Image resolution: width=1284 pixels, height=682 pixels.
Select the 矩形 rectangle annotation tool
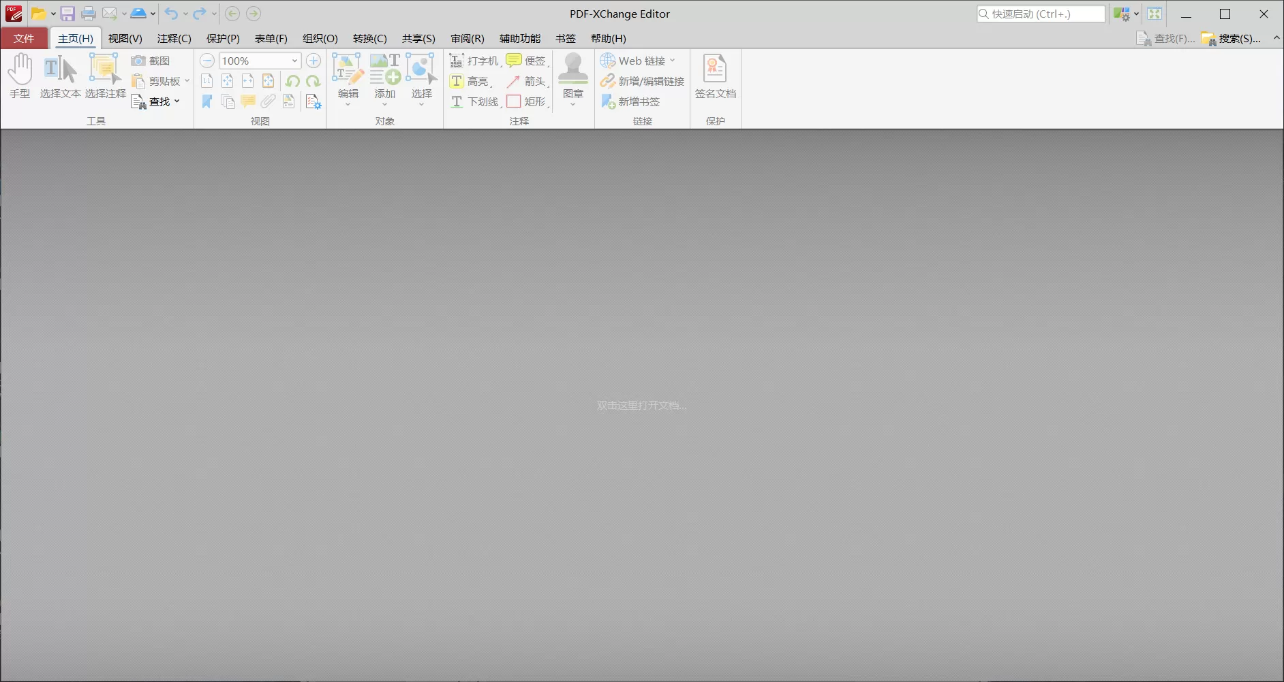point(526,101)
